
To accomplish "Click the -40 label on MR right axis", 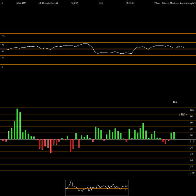I will (x=191, y=154).
